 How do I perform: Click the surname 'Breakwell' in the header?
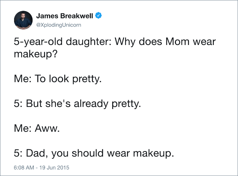[x=76, y=16]
